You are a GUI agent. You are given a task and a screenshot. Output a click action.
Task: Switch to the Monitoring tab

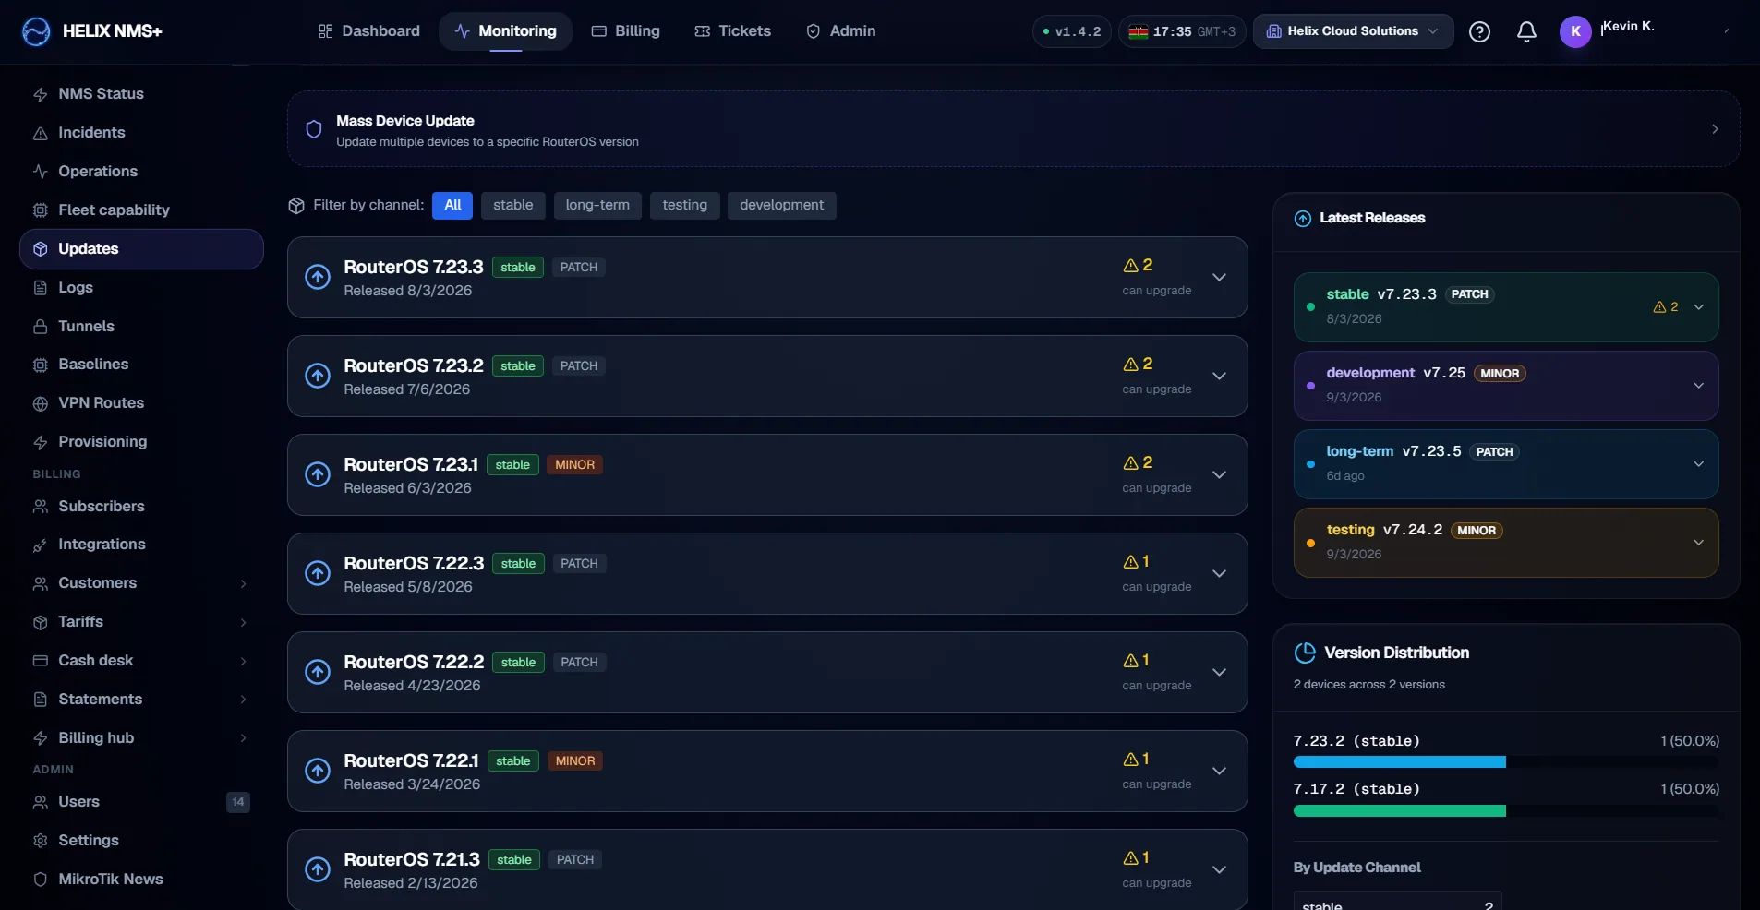point(505,31)
